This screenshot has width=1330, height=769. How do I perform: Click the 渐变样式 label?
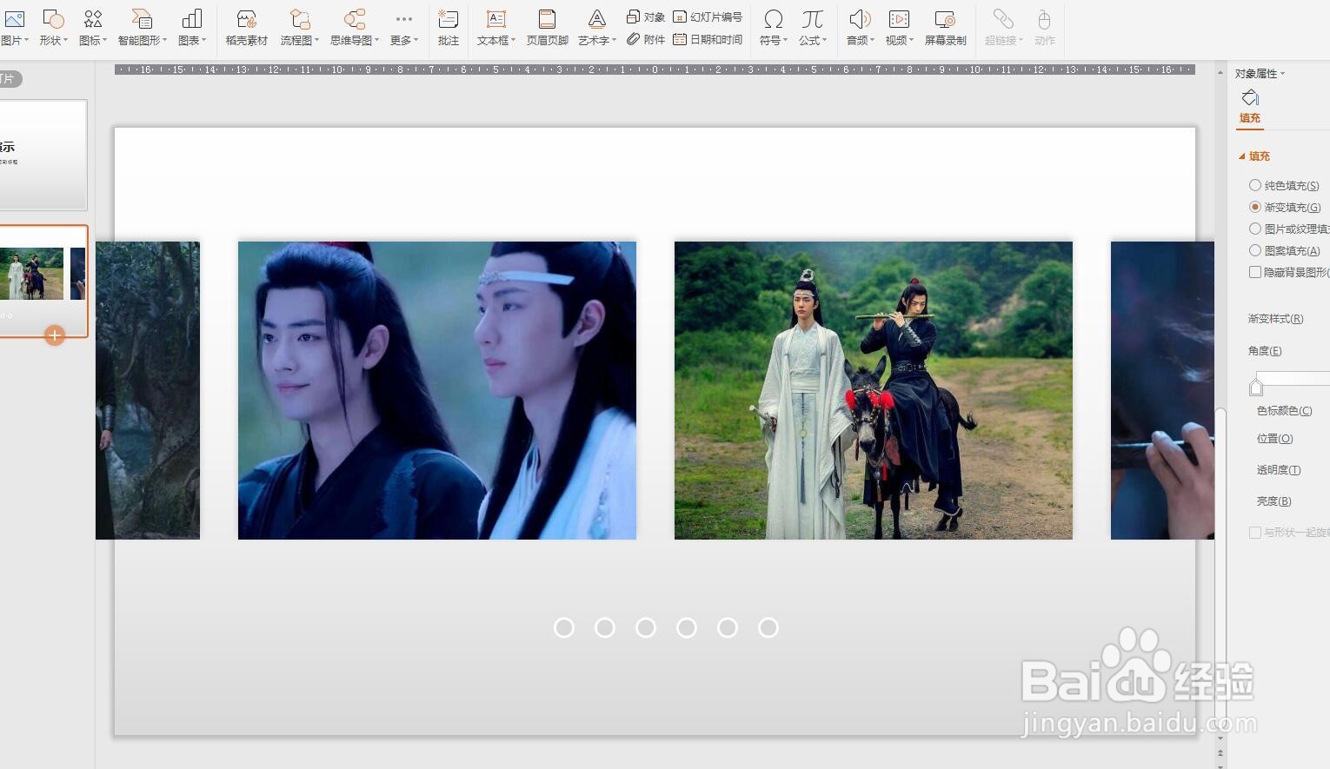[1275, 319]
